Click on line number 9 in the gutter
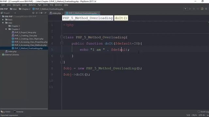 point(52,74)
